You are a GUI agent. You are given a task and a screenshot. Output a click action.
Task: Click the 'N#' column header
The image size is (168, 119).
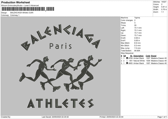click(125, 56)
